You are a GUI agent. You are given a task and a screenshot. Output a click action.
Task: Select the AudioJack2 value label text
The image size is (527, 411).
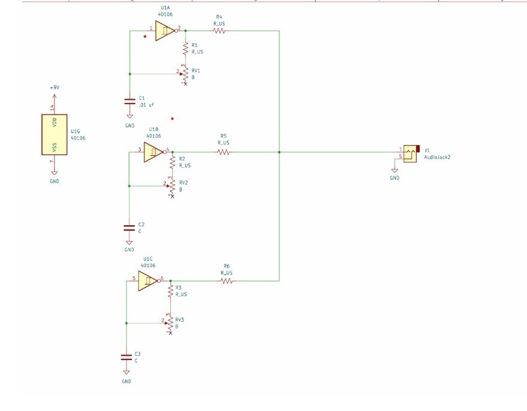click(x=436, y=157)
